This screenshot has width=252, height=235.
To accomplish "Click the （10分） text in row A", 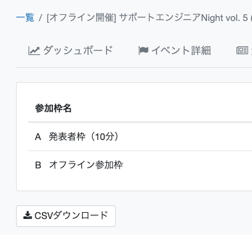I will (105, 136).
